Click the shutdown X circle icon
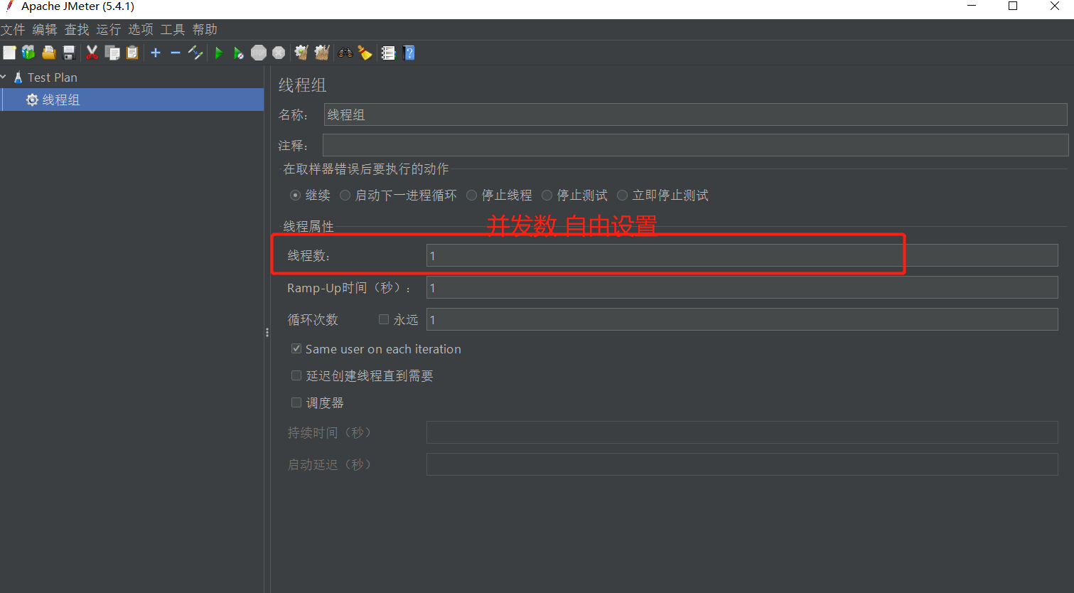The image size is (1074, 593). [279, 53]
